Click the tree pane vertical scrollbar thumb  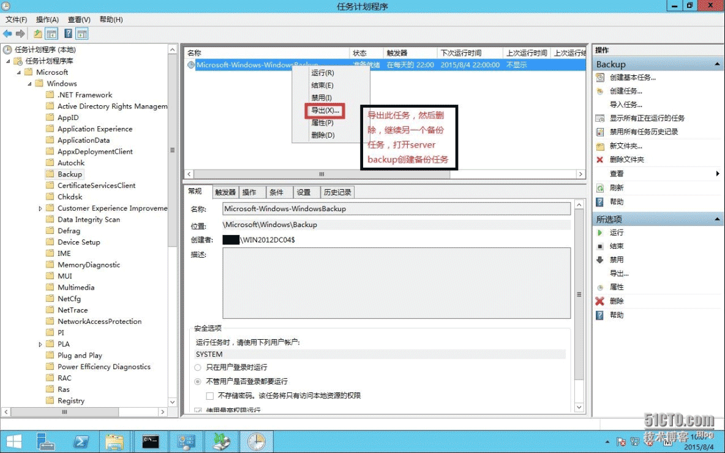click(173, 150)
